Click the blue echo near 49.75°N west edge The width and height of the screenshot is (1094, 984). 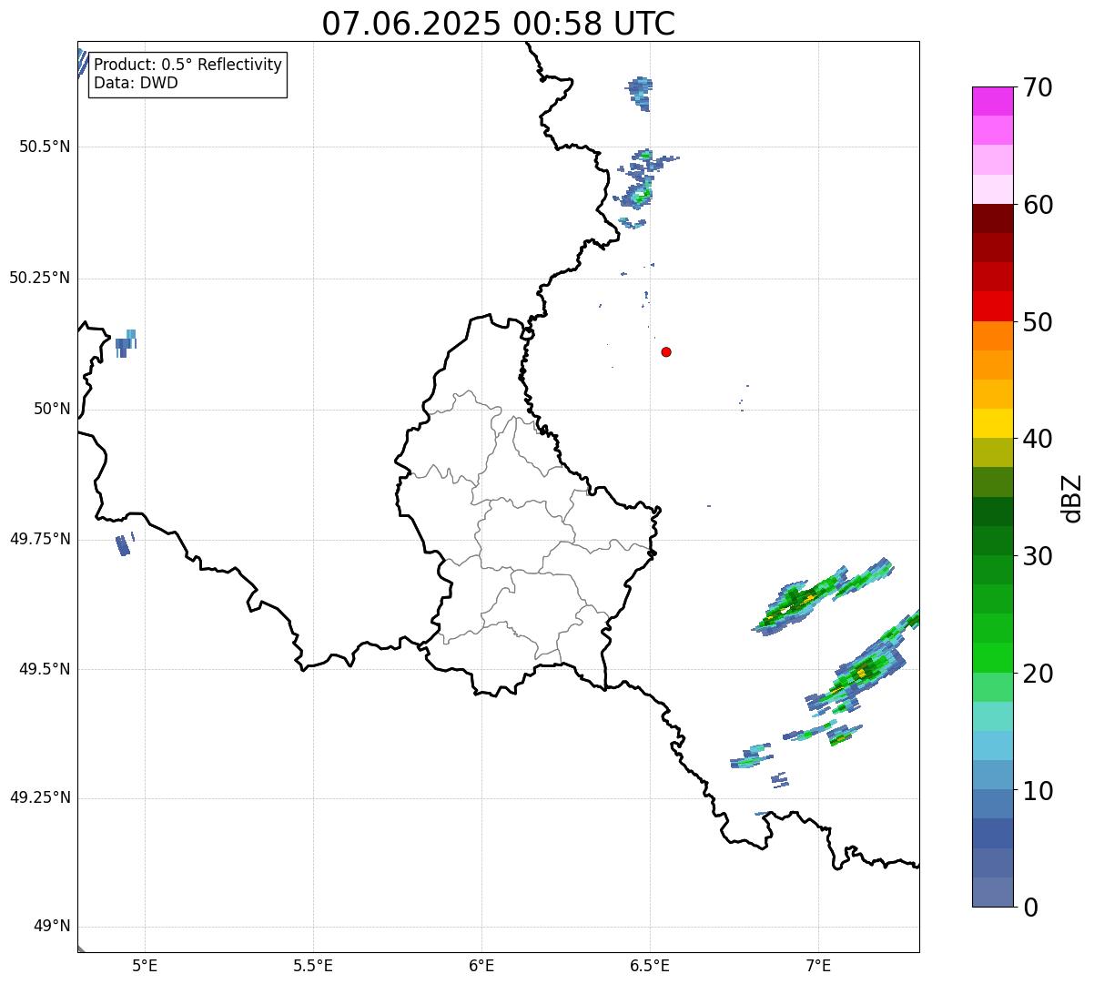pyautogui.click(x=124, y=544)
